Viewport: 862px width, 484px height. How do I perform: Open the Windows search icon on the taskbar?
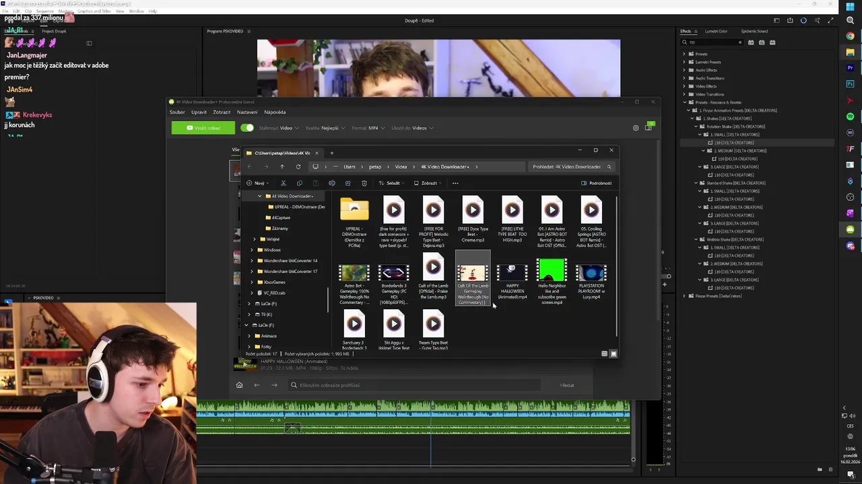(851, 20)
